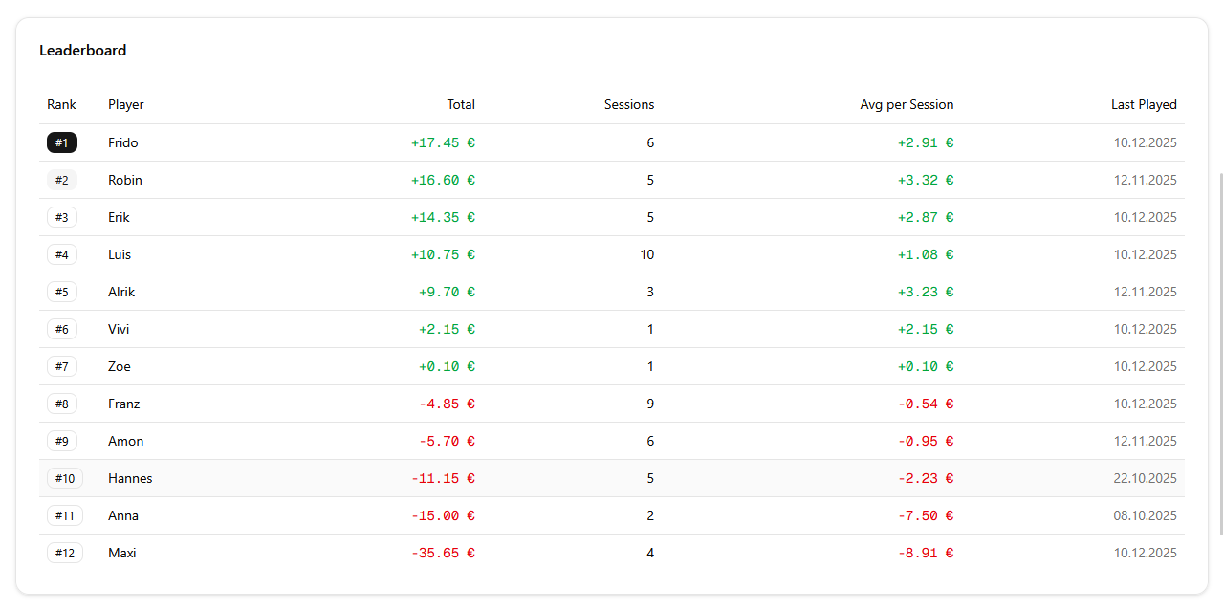Select the Leaderboard heading

82,50
